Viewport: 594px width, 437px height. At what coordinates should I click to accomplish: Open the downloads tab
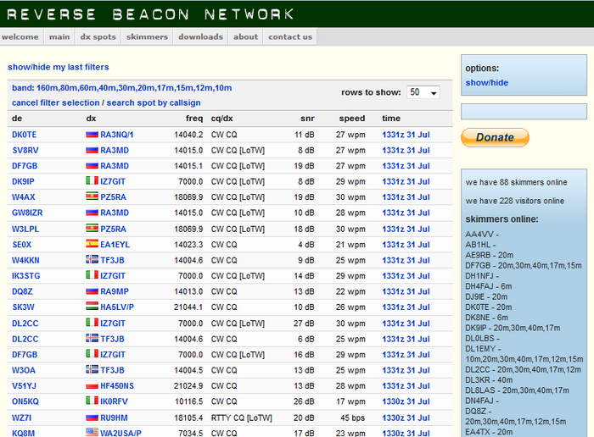tap(201, 36)
